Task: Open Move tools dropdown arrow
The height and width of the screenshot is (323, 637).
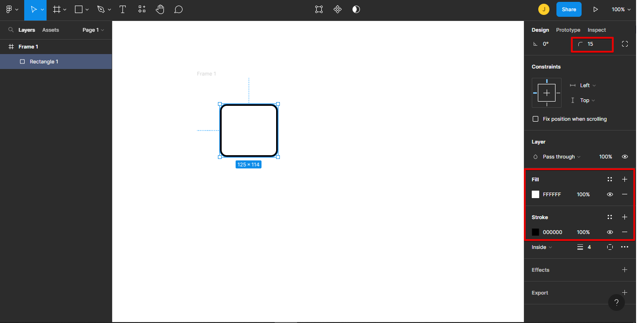Action: [x=42, y=9]
